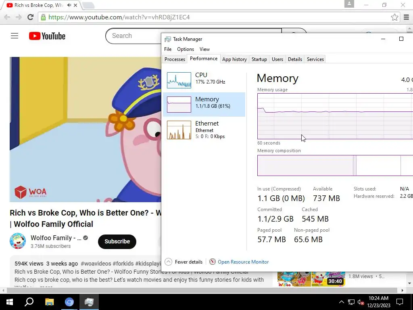Screen dimensions: 413x310
Task: Open the Task Manager Options menu
Action: pyautogui.click(x=186, y=49)
